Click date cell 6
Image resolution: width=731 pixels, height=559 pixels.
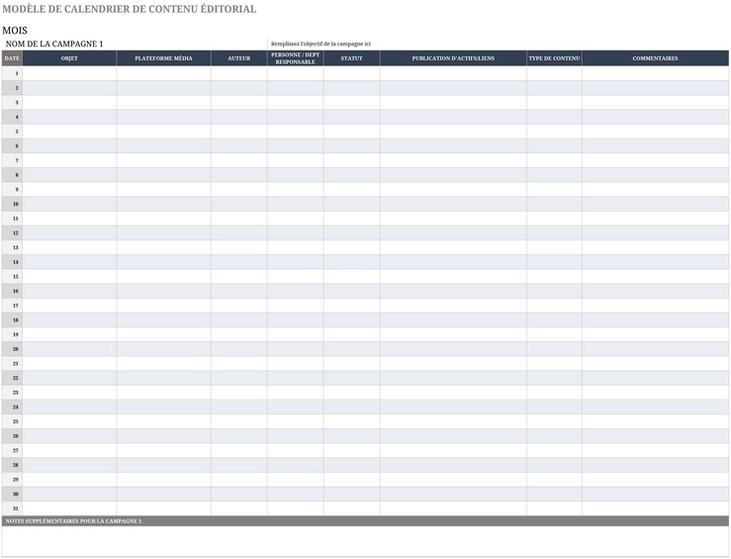pos(12,145)
